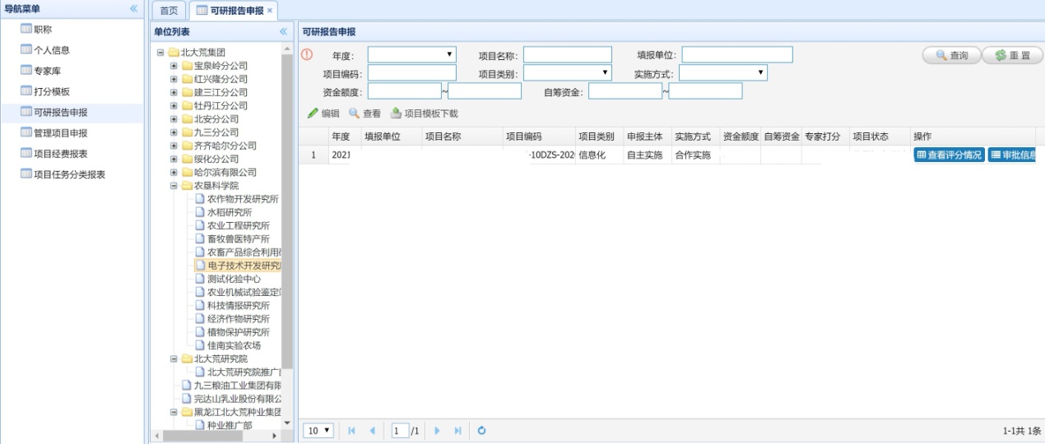Click the page number input box
Viewport: 1045px width, 444px height.
tap(400, 430)
